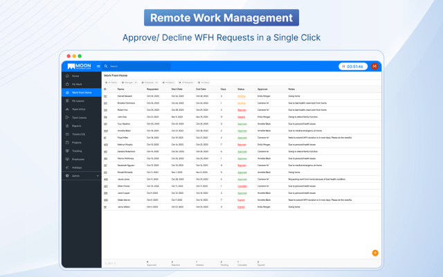Open the Team Leaves sidebar icon
Screen dimensions: 443x277
tap(67, 118)
